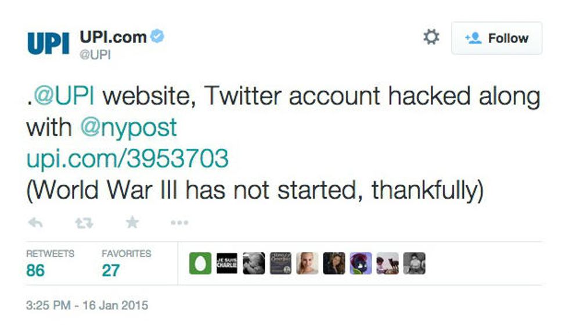
Task: Click the blue verified badge
Action: coord(157,37)
